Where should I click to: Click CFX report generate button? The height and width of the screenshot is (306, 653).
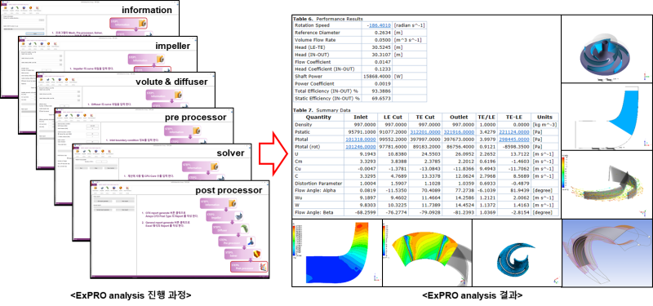click(x=103, y=201)
